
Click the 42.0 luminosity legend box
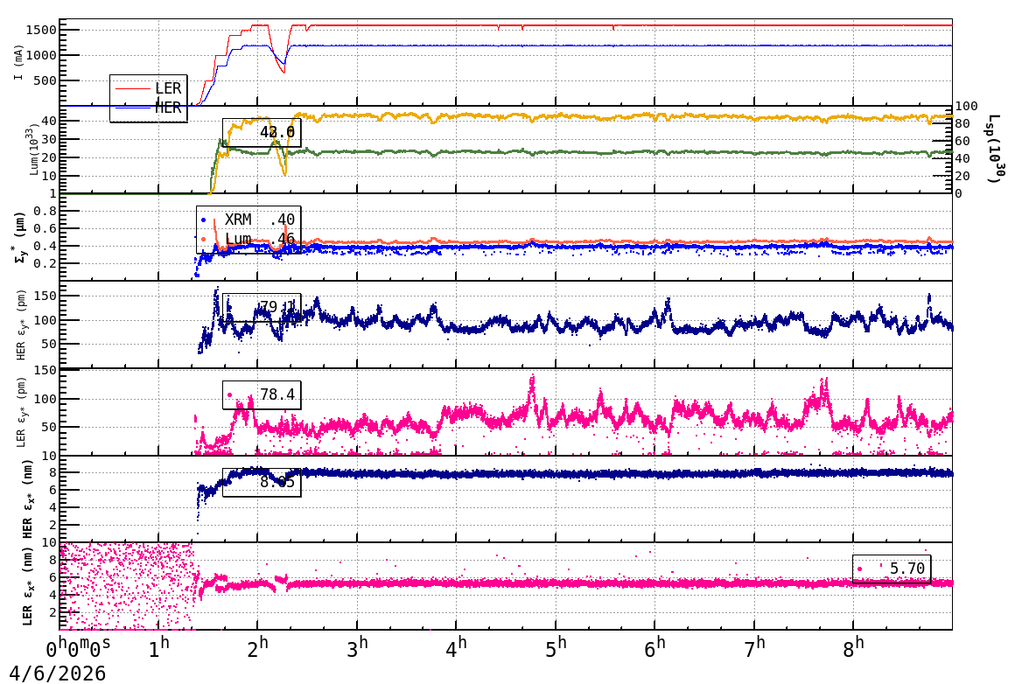[262, 133]
